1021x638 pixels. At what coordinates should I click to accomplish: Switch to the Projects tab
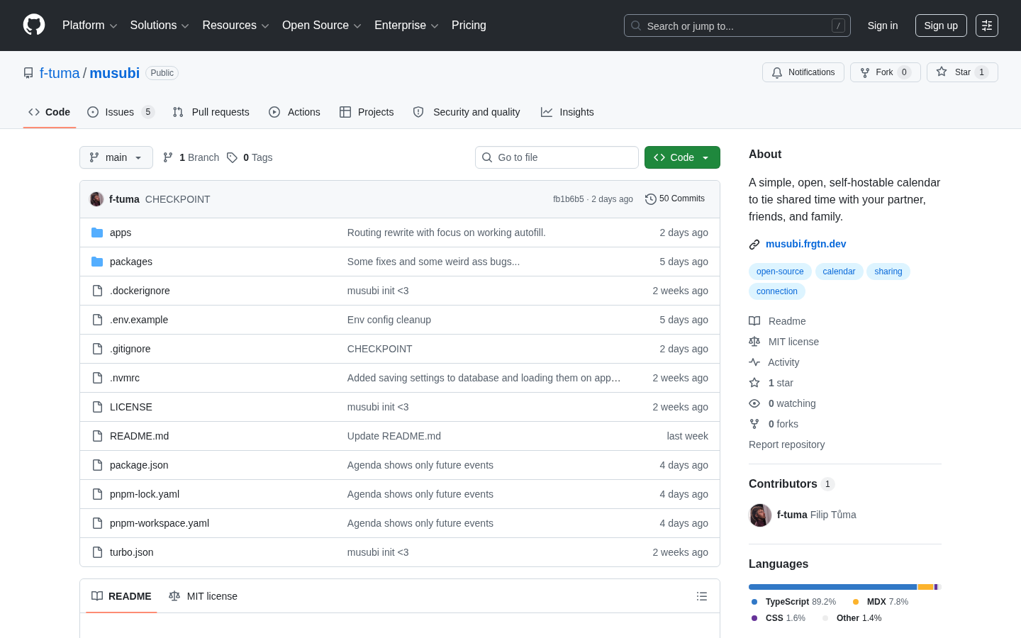(x=367, y=112)
